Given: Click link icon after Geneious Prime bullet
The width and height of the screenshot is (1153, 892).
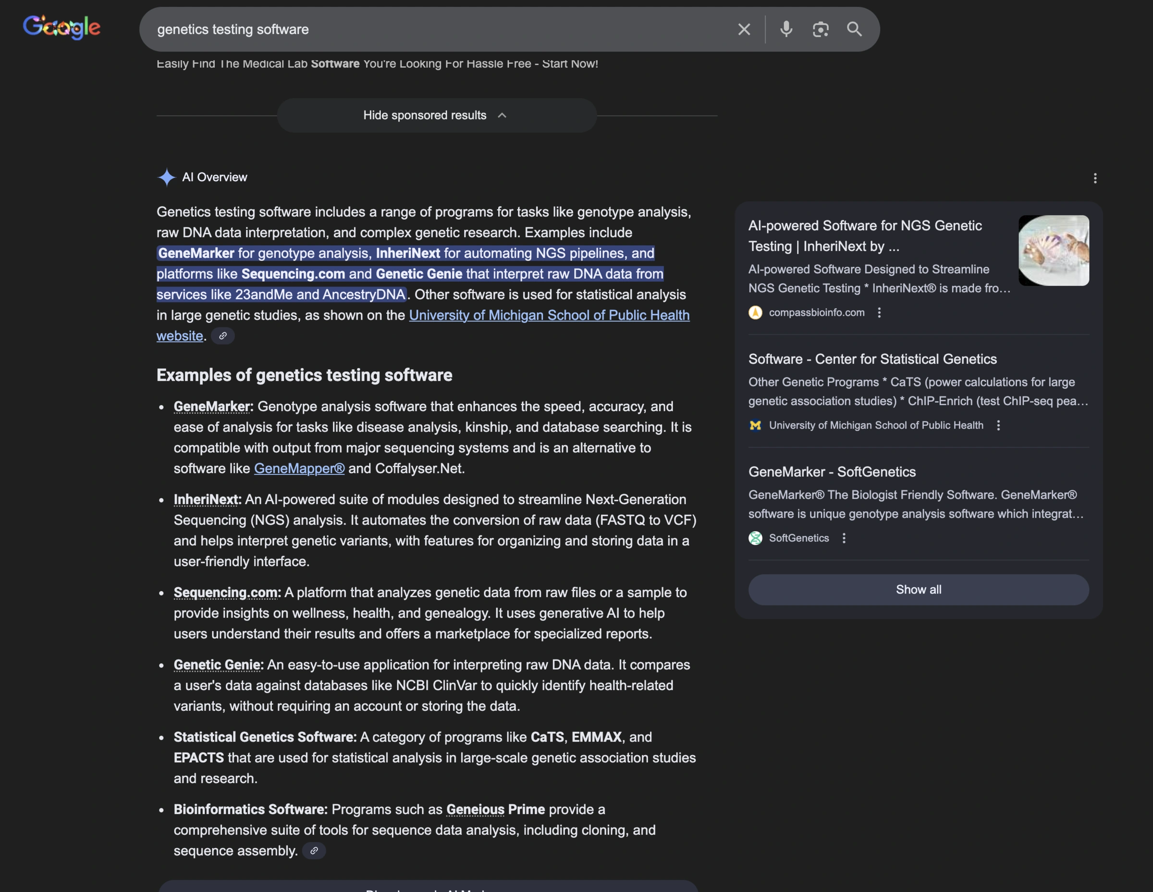Looking at the screenshot, I should pos(314,851).
